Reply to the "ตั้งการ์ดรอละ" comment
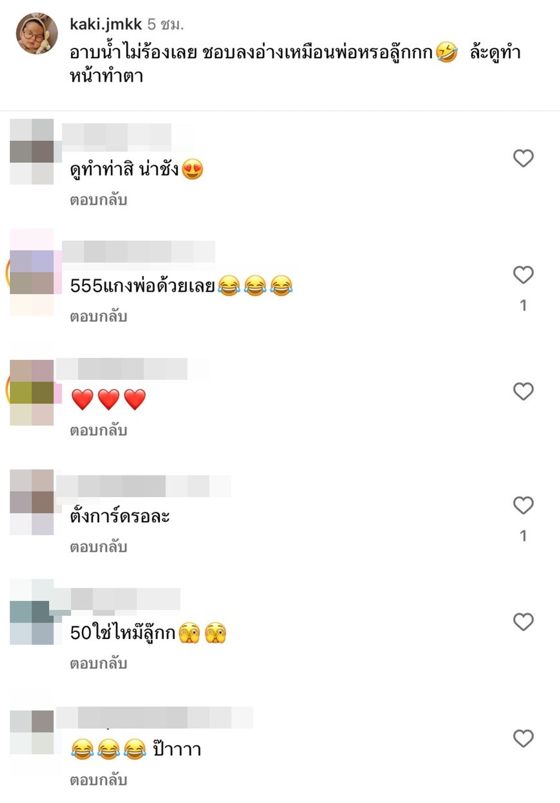 pyautogui.click(x=98, y=547)
